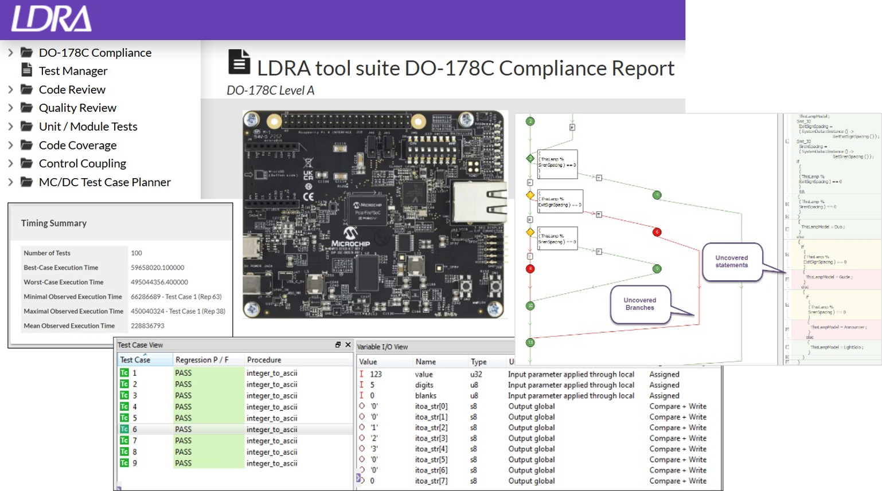Expand the Code Coverage folder chevron
The image size is (882, 491).
tap(10, 146)
